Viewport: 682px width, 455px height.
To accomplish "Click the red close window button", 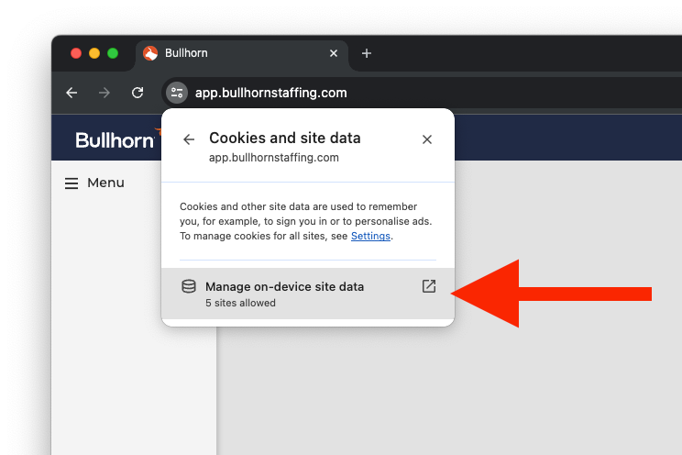I will coord(76,53).
